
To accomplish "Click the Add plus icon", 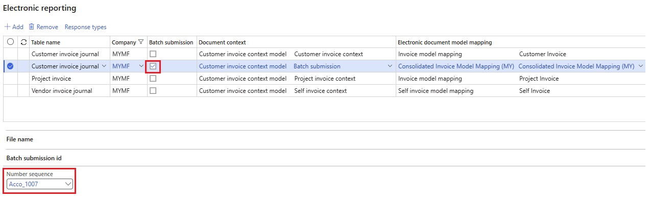I will tap(7, 27).
